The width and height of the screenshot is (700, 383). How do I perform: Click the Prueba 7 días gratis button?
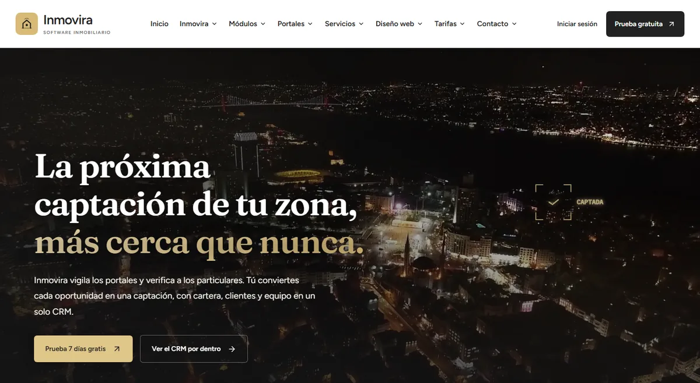click(83, 349)
